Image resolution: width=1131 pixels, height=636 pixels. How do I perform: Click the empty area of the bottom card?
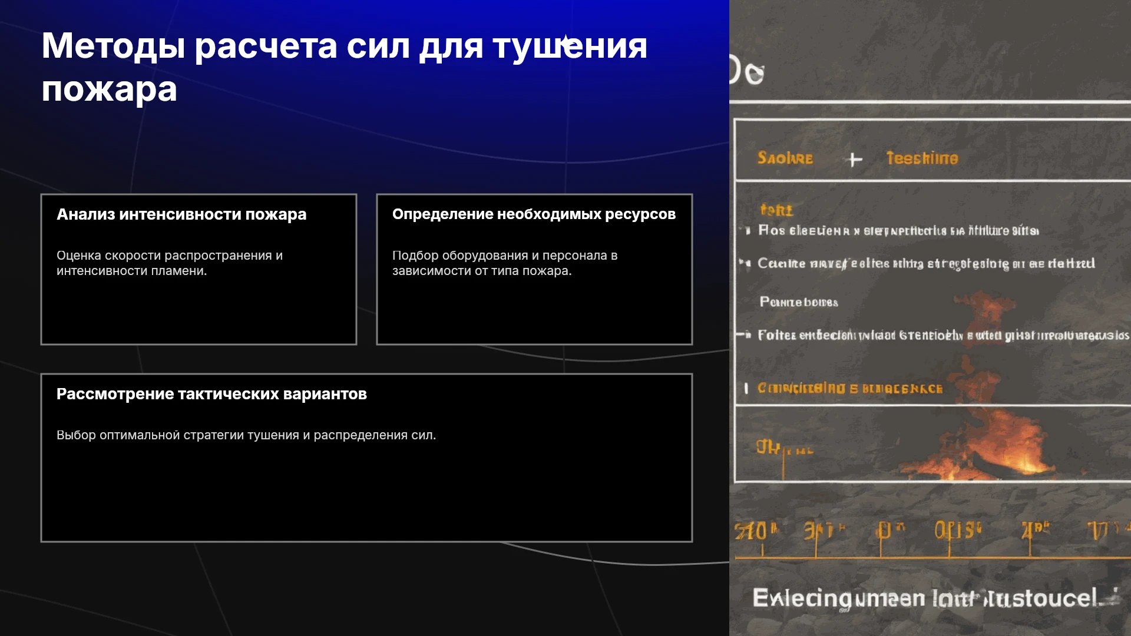[x=366, y=495]
